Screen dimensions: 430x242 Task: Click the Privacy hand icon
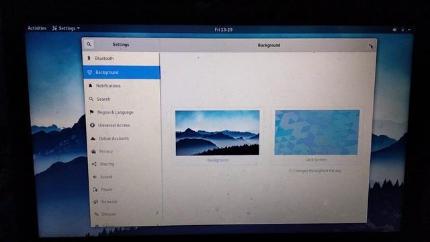93,151
